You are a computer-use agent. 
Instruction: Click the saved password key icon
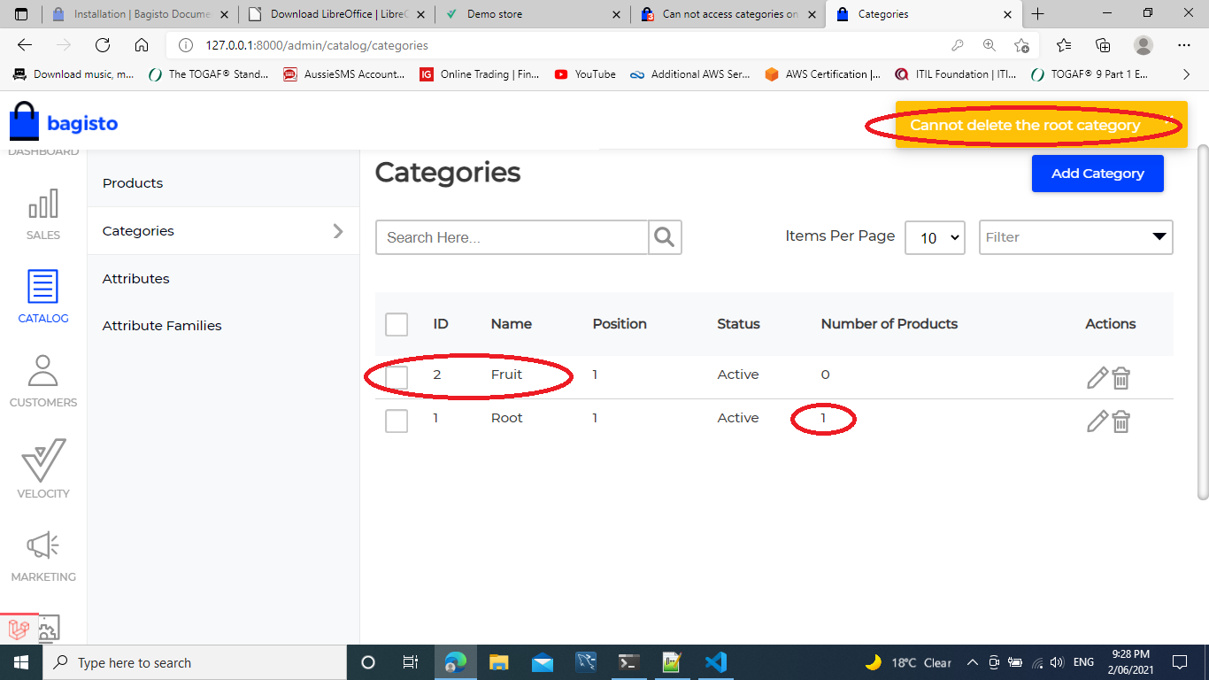tap(957, 45)
